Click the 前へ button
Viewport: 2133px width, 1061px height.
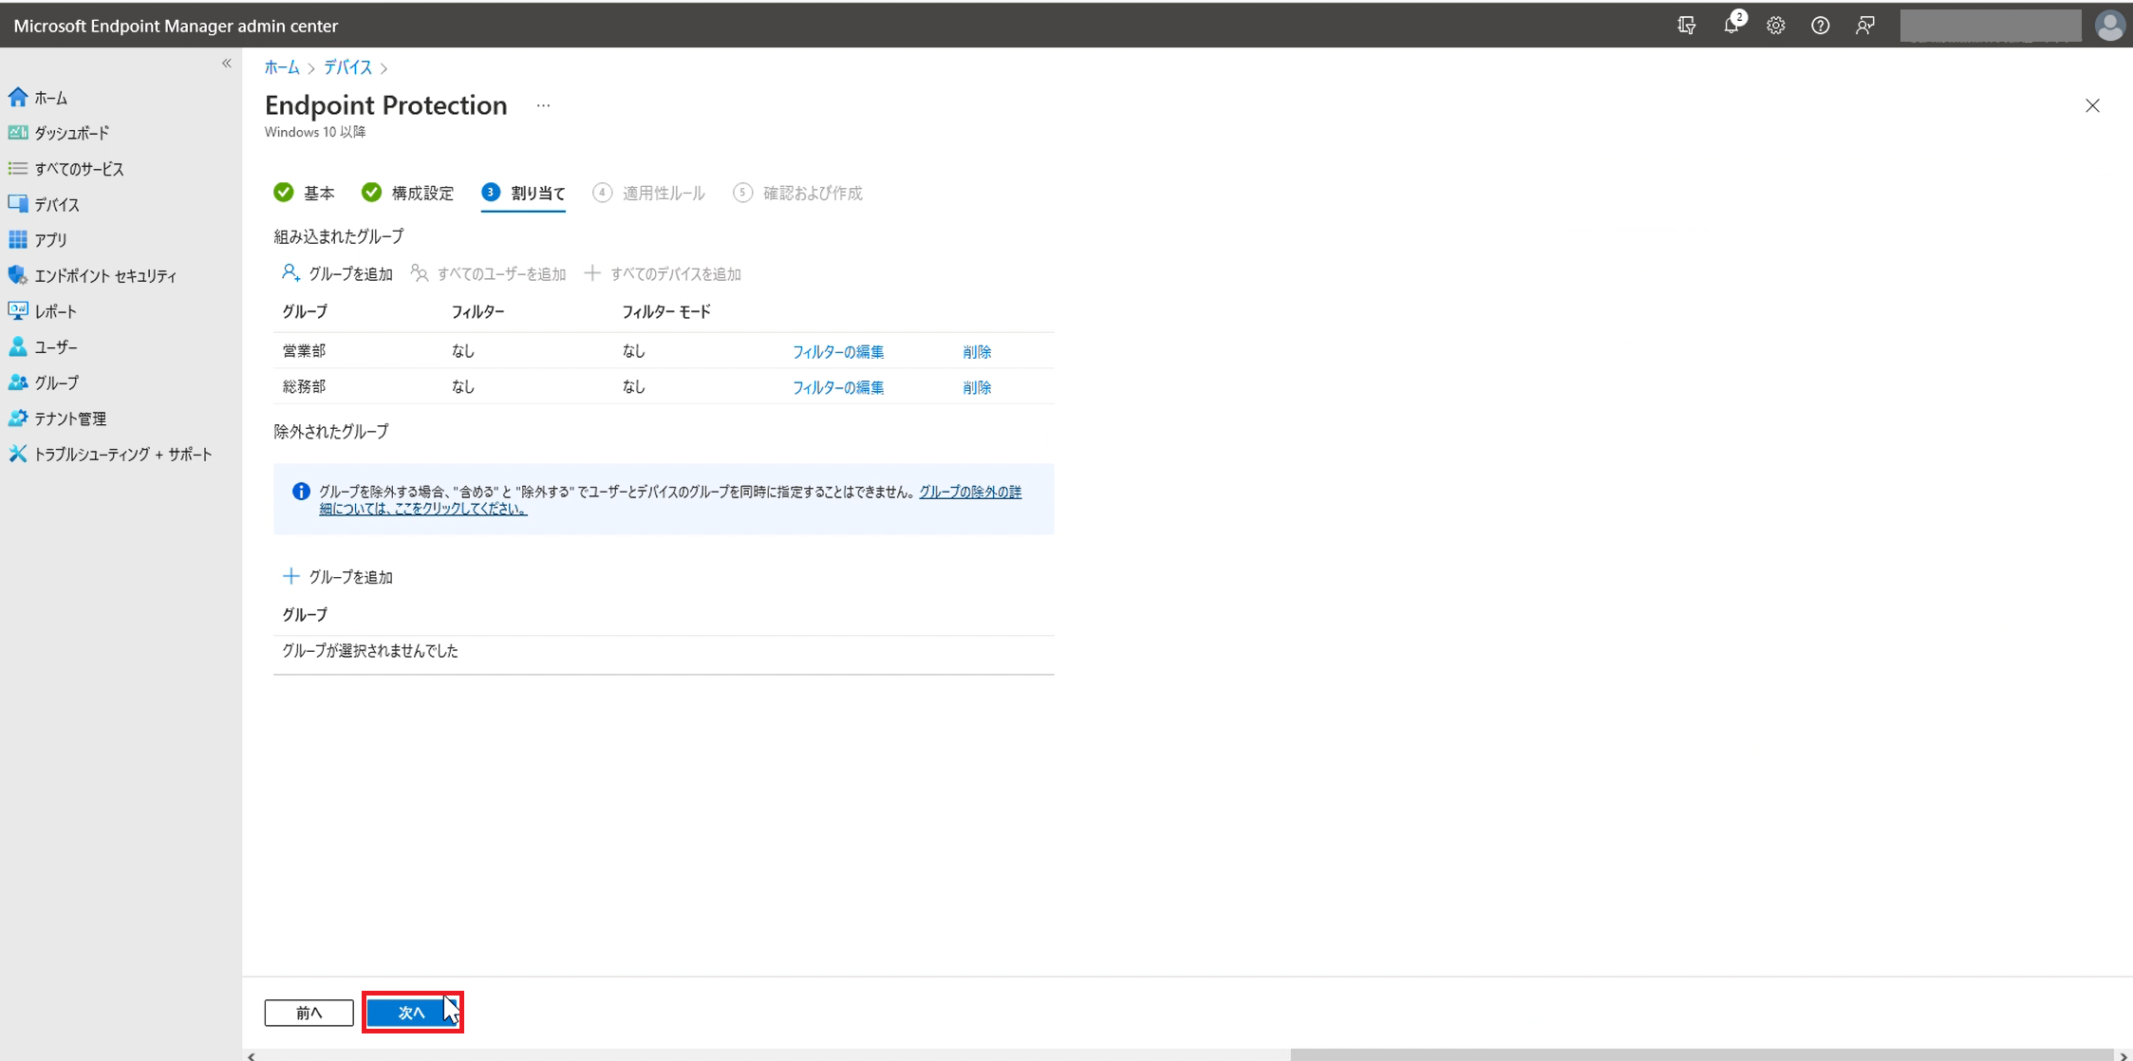pyautogui.click(x=309, y=1013)
